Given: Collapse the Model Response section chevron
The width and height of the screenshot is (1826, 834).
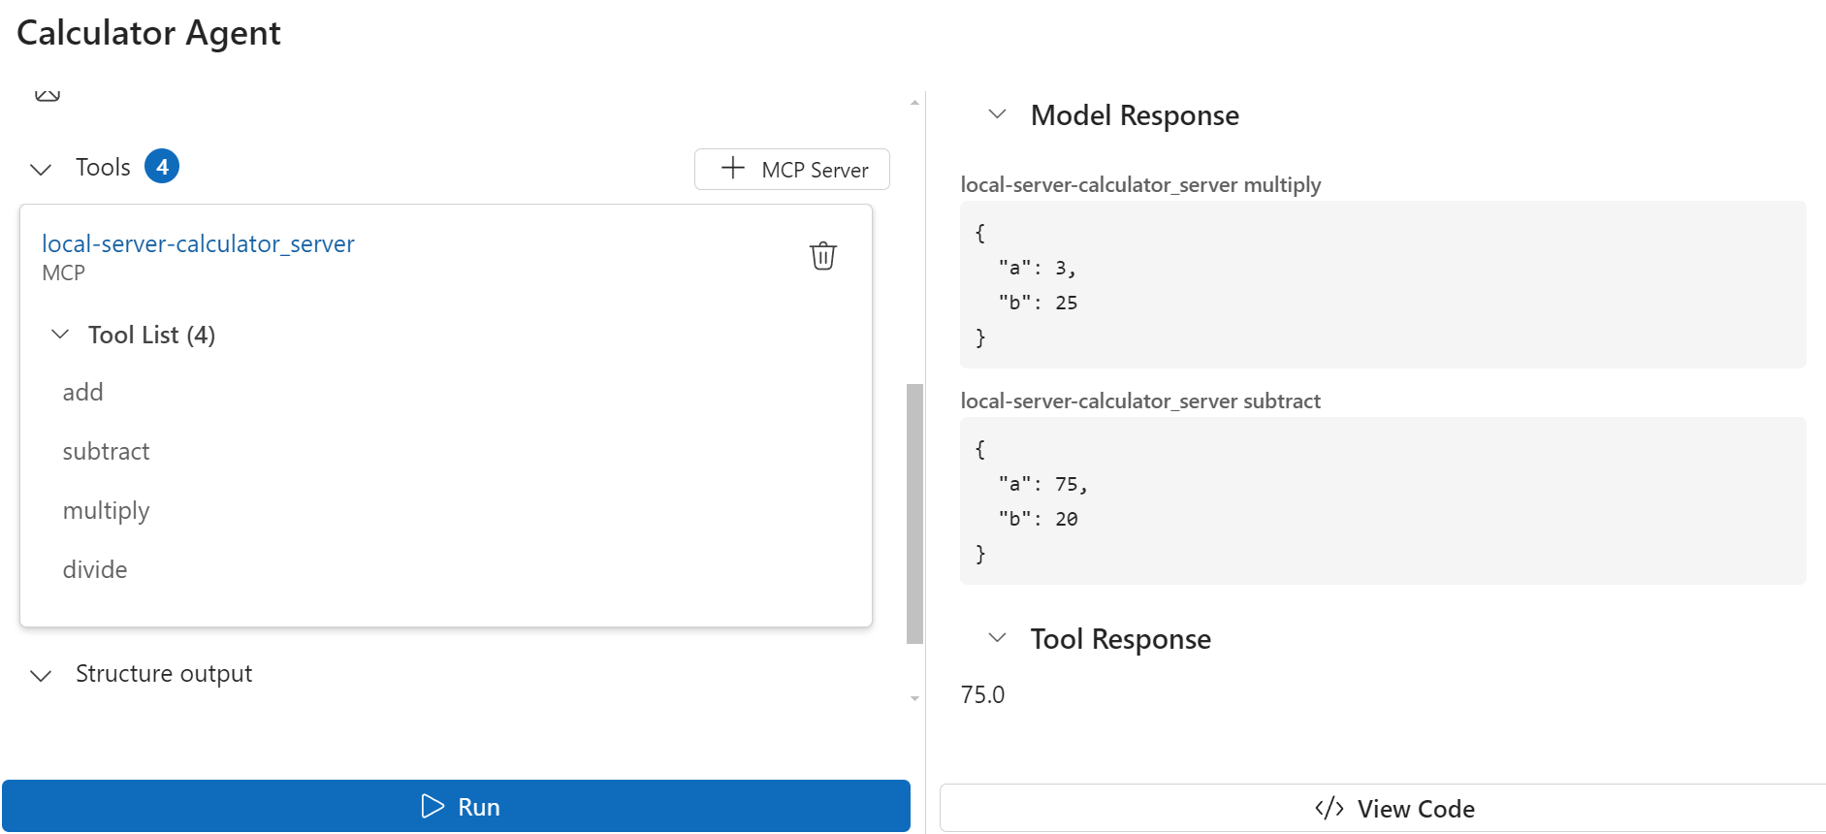Looking at the screenshot, I should click(997, 114).
